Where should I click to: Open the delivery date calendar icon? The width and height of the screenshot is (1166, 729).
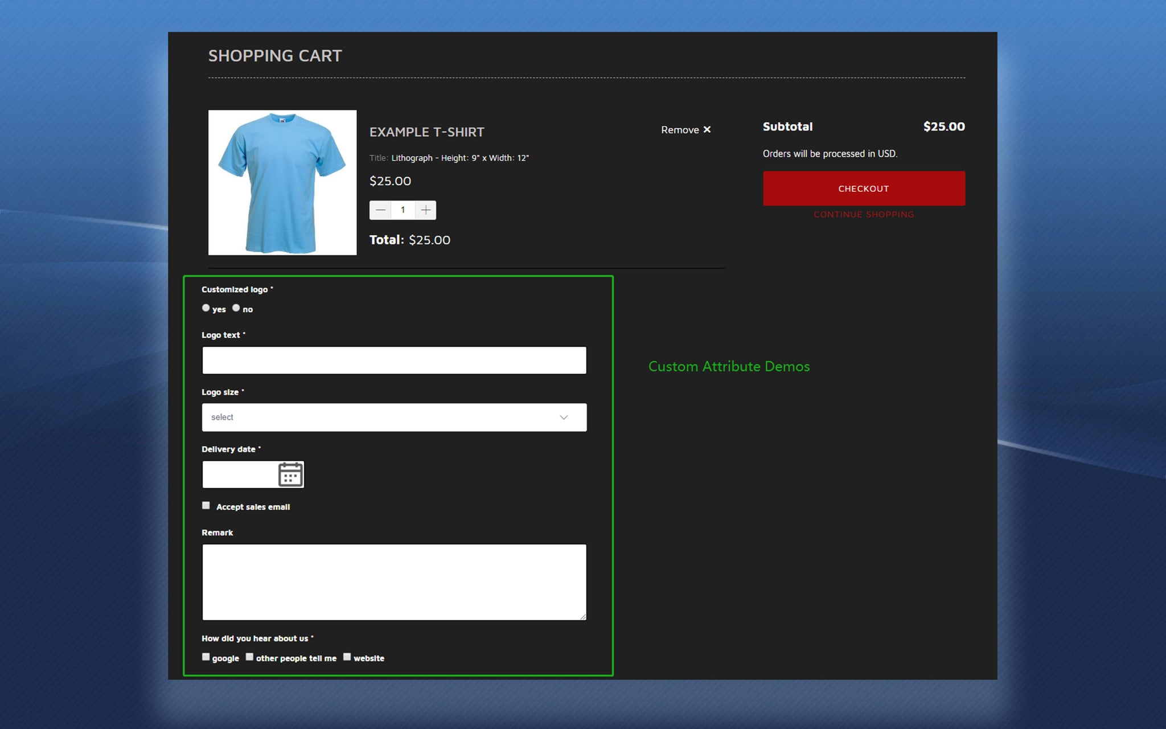290,474
